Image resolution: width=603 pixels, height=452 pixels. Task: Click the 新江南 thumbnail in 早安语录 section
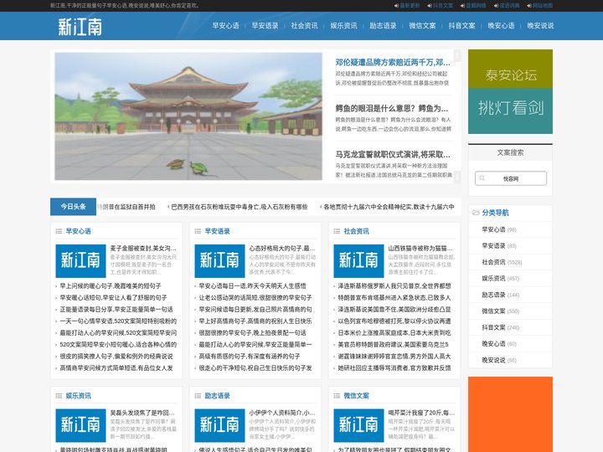coord(219,261)
